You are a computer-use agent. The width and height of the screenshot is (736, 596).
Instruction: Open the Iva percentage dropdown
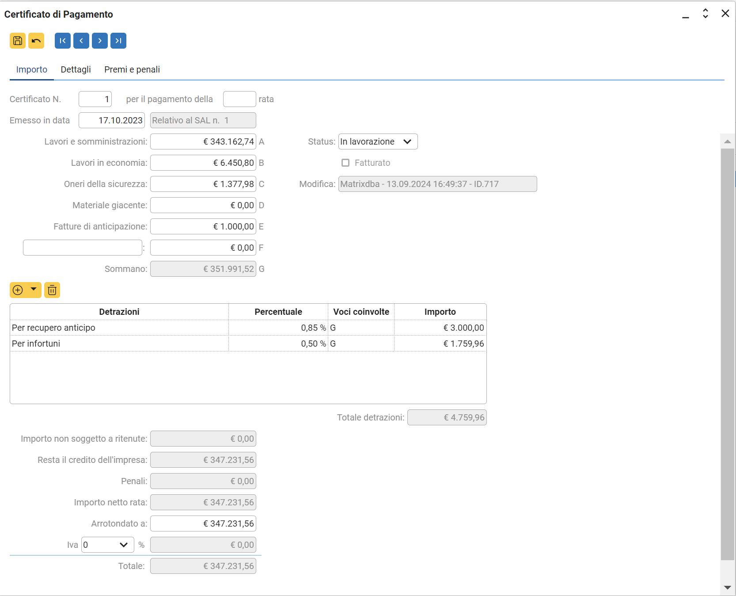pos(107,545)
